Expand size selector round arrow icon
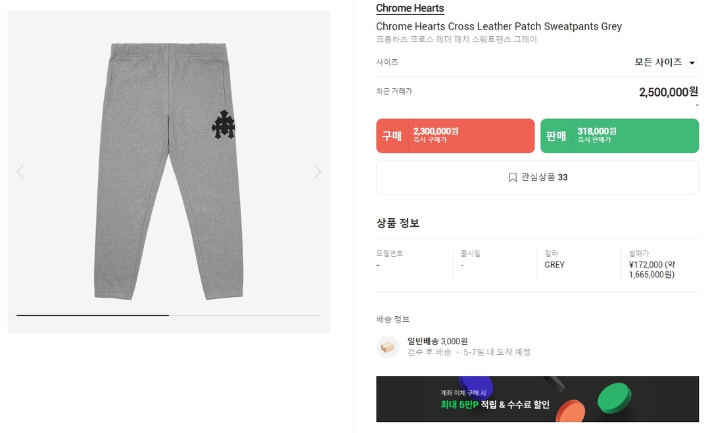The image size is (710, 433). click(692, 63)
